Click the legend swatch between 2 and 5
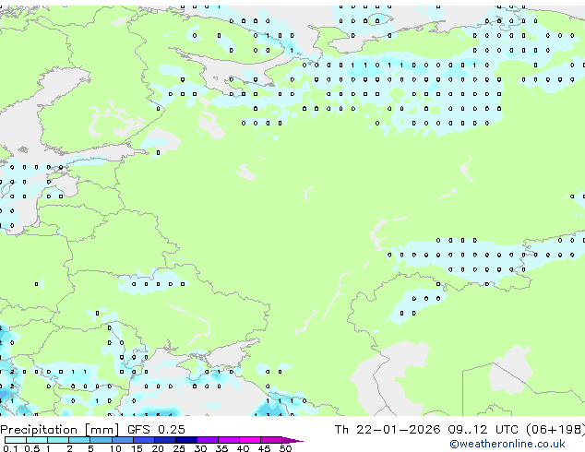 tap(79, 440)
